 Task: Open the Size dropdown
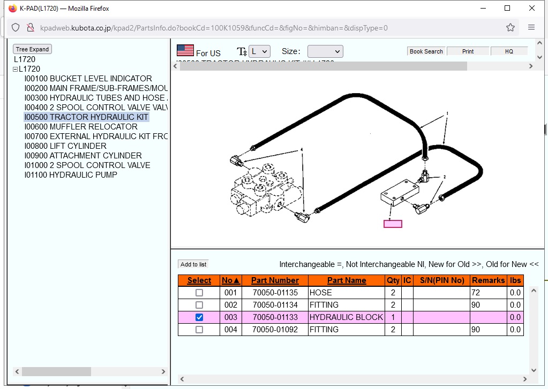(325, 51)
